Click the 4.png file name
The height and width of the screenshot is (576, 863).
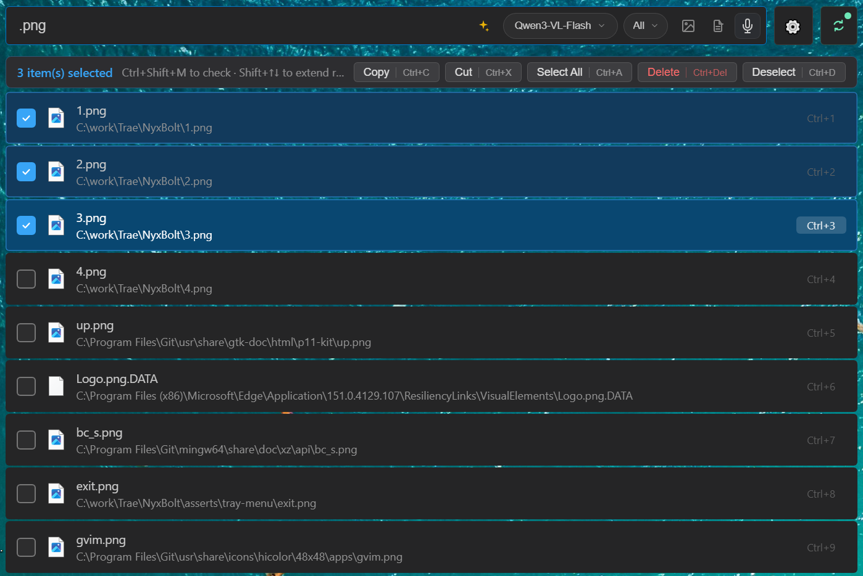[x=91, y=272]
